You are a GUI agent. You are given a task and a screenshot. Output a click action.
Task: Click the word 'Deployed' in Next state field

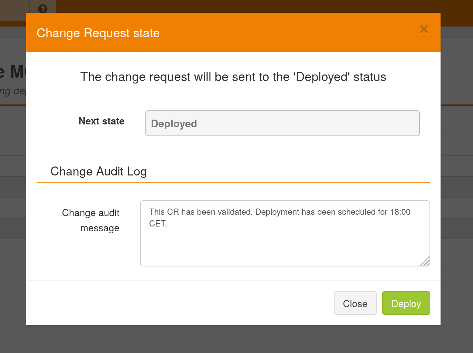174,124
